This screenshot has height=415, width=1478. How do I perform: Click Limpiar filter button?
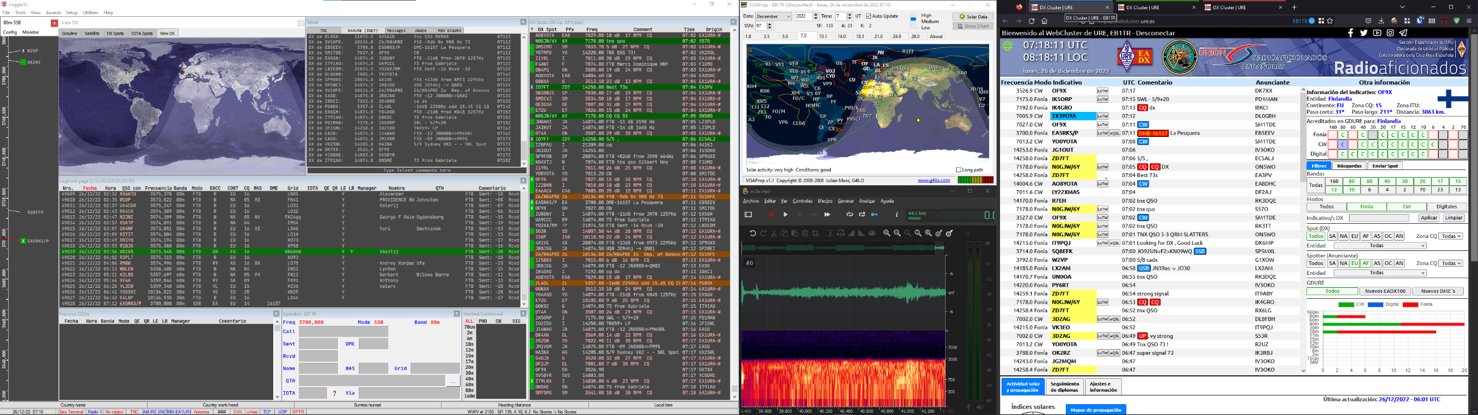[x=1454, y=218]
